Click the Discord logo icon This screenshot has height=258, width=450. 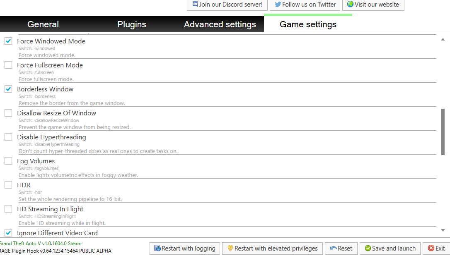[195, 5]
